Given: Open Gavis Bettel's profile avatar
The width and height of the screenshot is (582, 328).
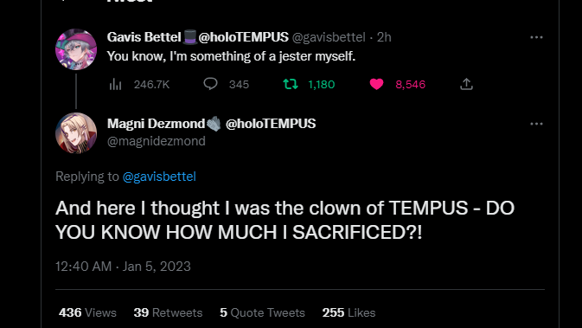Looking at the screenshot, I should [76, 49].
